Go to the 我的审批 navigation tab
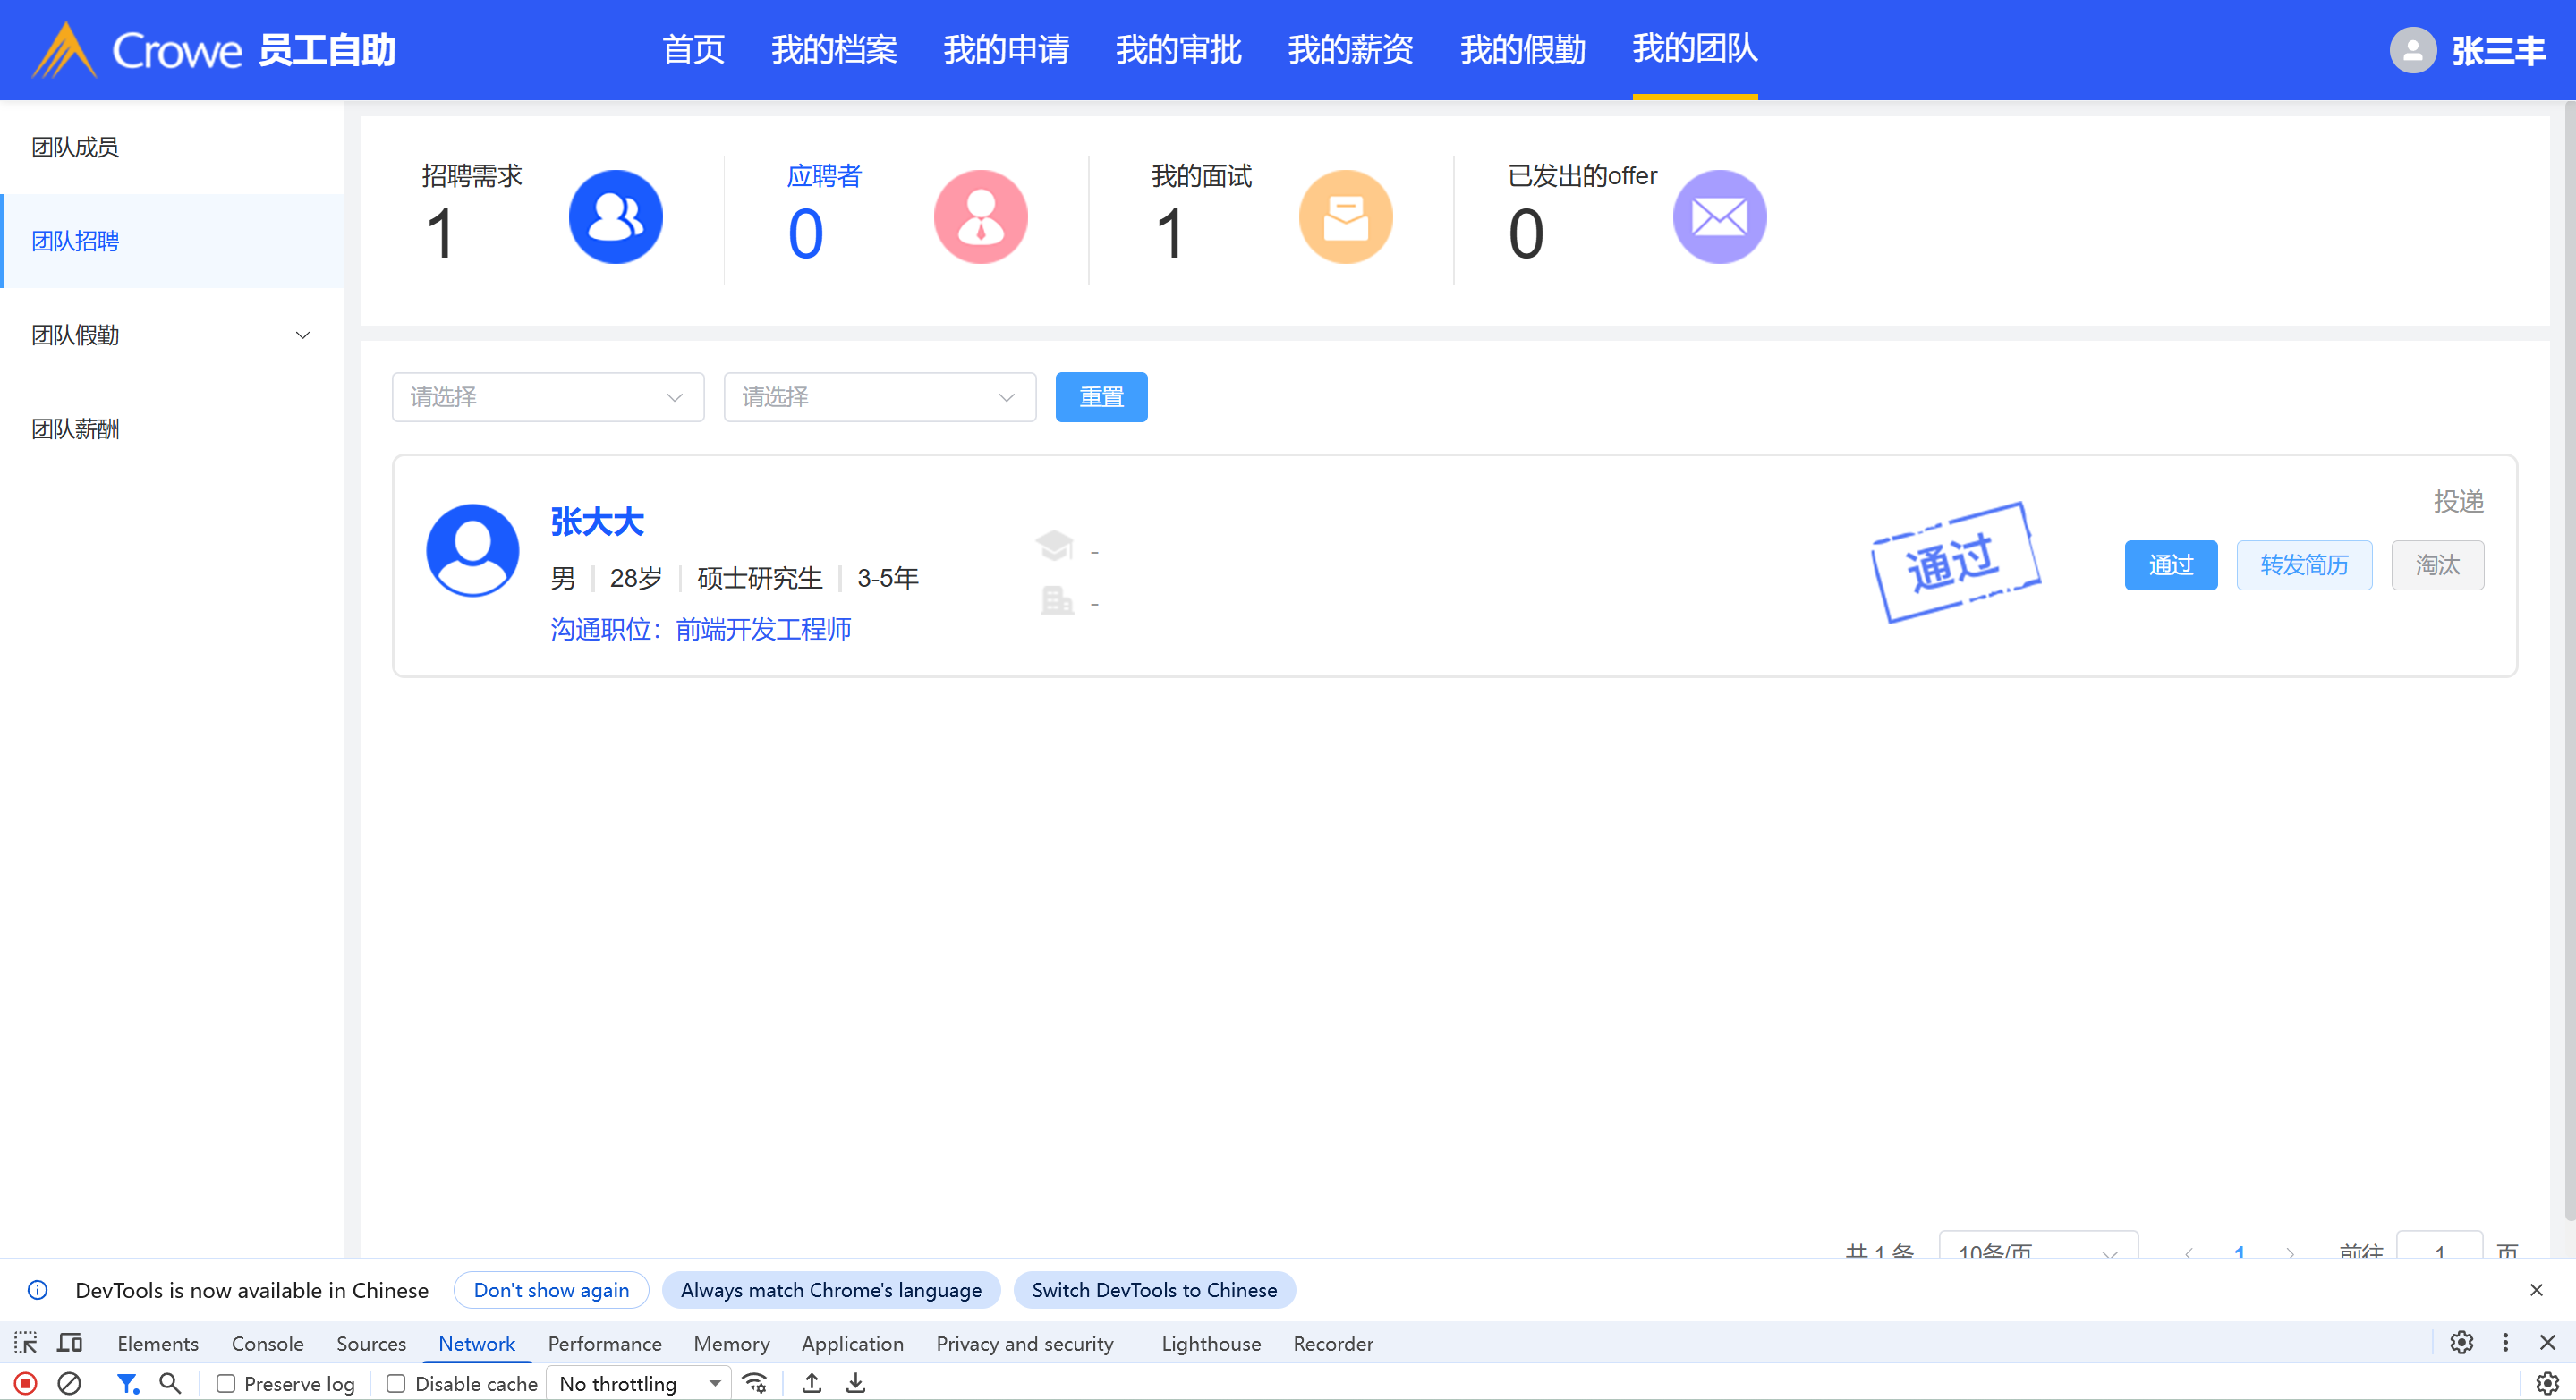The height and width of the screenshot is (1400, 2576). pyautogui.click(x=1178, y=49)
